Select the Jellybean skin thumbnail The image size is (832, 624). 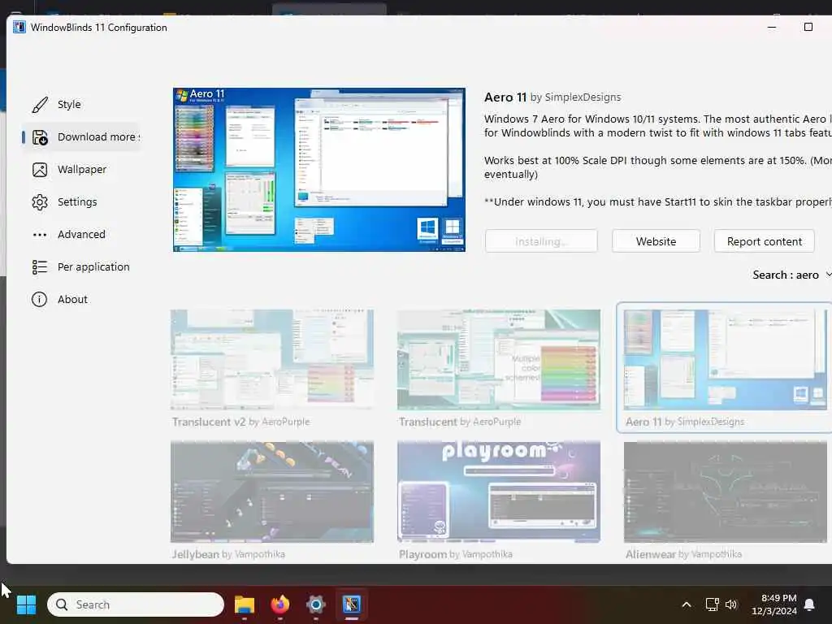coord(272,492)
